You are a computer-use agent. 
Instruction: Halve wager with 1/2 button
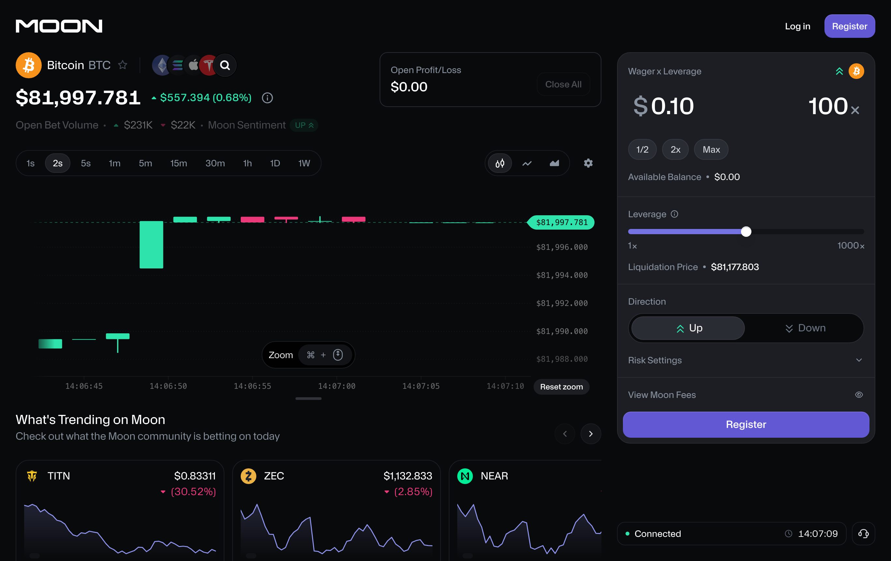tap(642, 149)
